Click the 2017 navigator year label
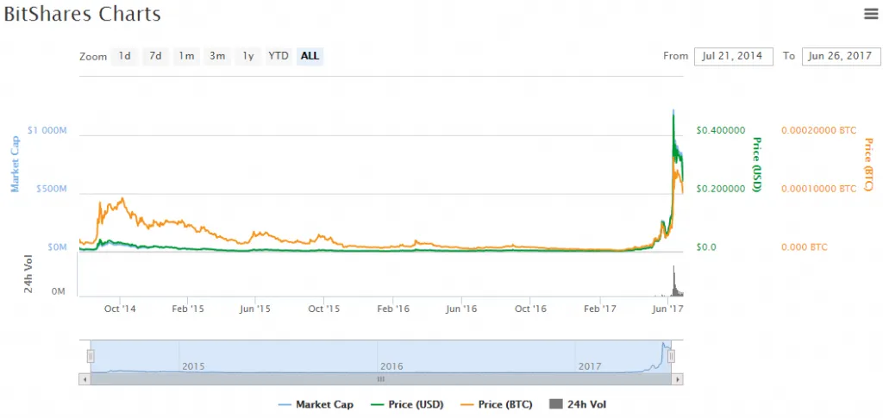Image resolution: width=883 pixels, height=418 pixels. click(590, 366)
